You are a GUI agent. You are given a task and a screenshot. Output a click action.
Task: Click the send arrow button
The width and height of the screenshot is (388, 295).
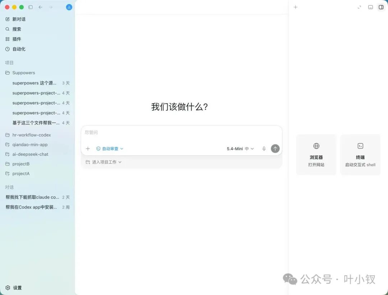pos(275,149)
